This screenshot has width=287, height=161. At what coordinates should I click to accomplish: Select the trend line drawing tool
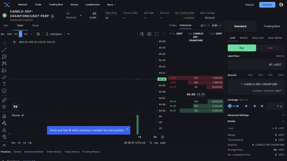4,50
